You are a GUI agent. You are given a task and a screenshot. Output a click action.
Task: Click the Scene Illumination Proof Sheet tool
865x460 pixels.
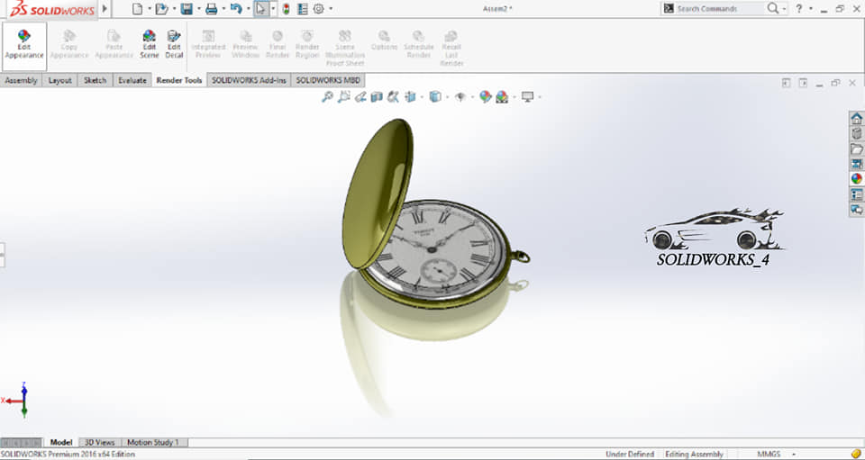point(345,48)
